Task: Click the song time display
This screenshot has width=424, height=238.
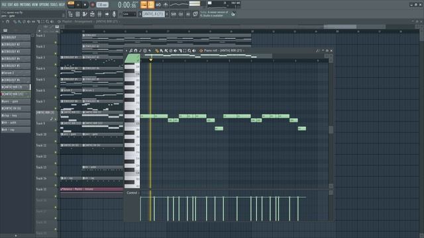Action: pyautogui.click(x=128, y=5)
